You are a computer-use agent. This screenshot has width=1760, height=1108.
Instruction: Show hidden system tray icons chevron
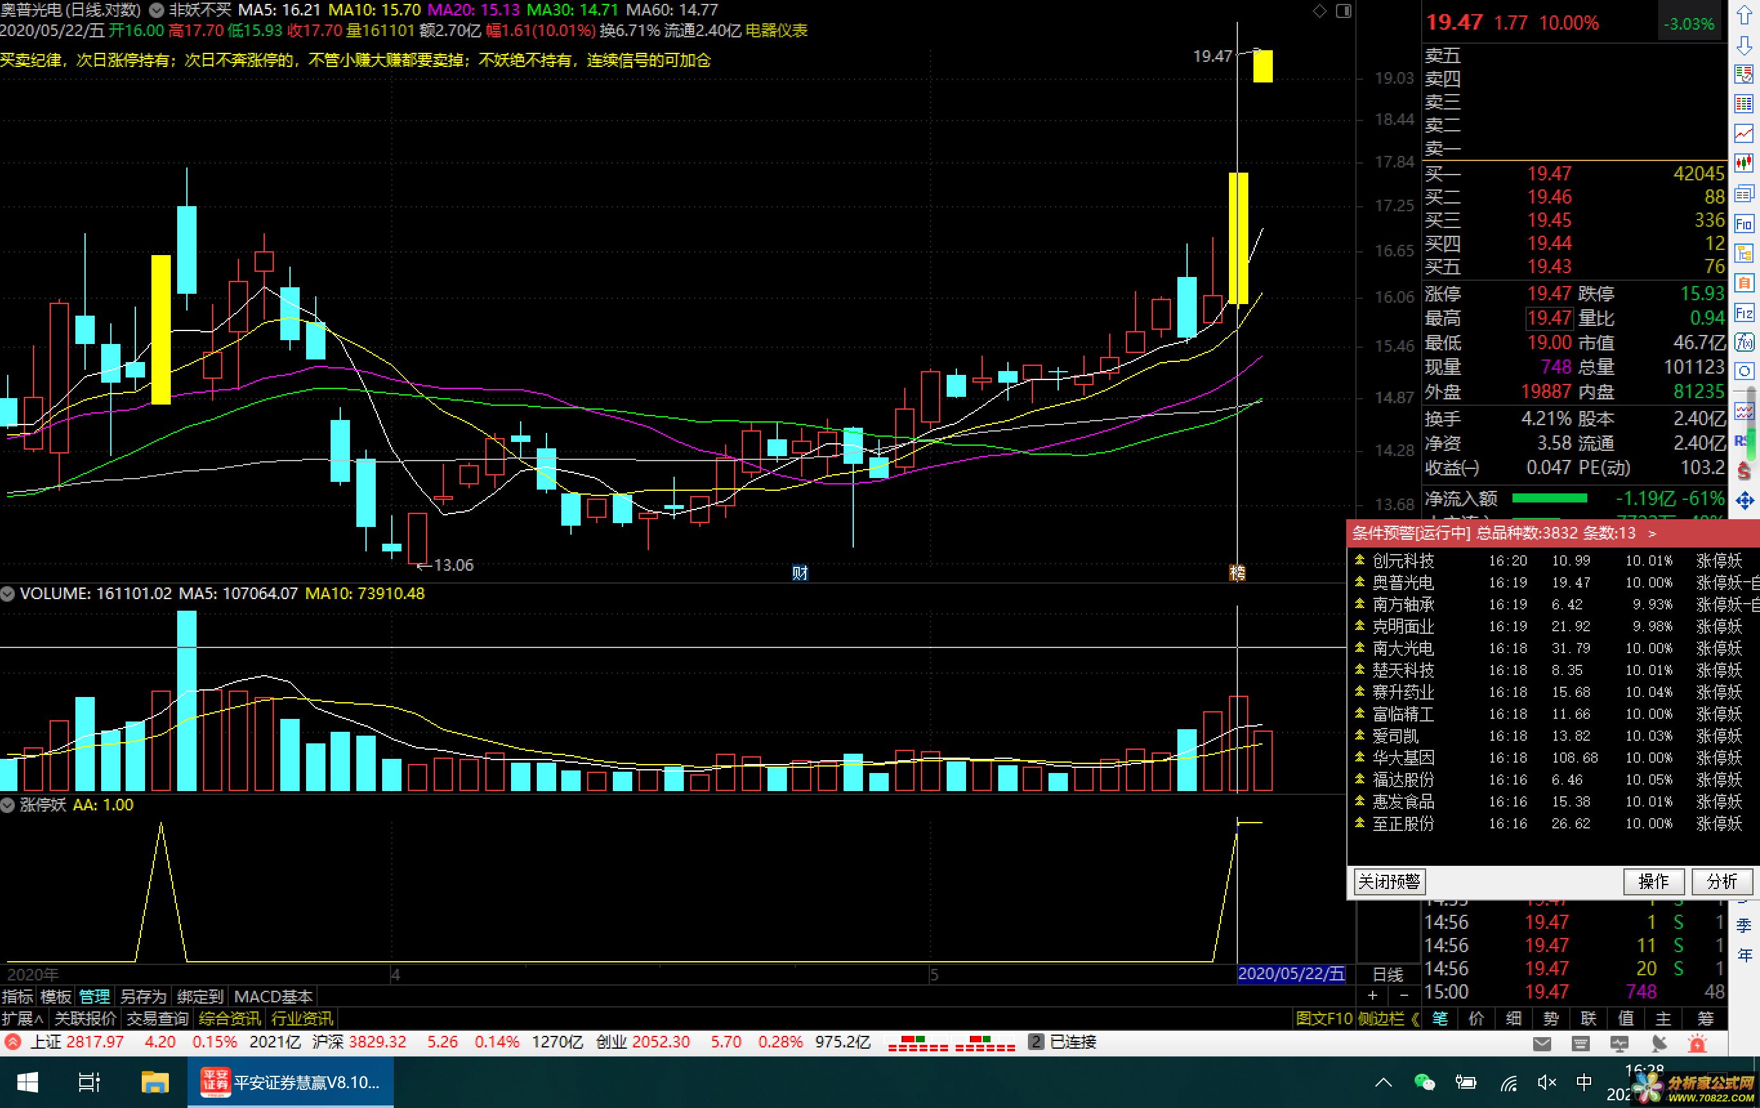pos(1384,1082)
